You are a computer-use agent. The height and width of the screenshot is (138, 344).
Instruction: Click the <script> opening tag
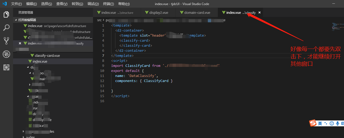119,61
